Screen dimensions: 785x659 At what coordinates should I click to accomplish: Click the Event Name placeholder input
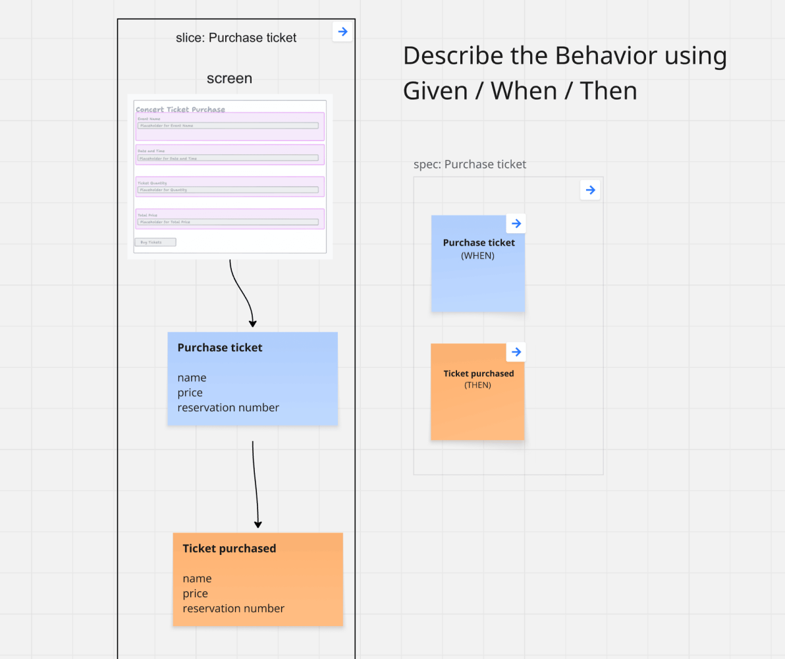coord(229,125)
